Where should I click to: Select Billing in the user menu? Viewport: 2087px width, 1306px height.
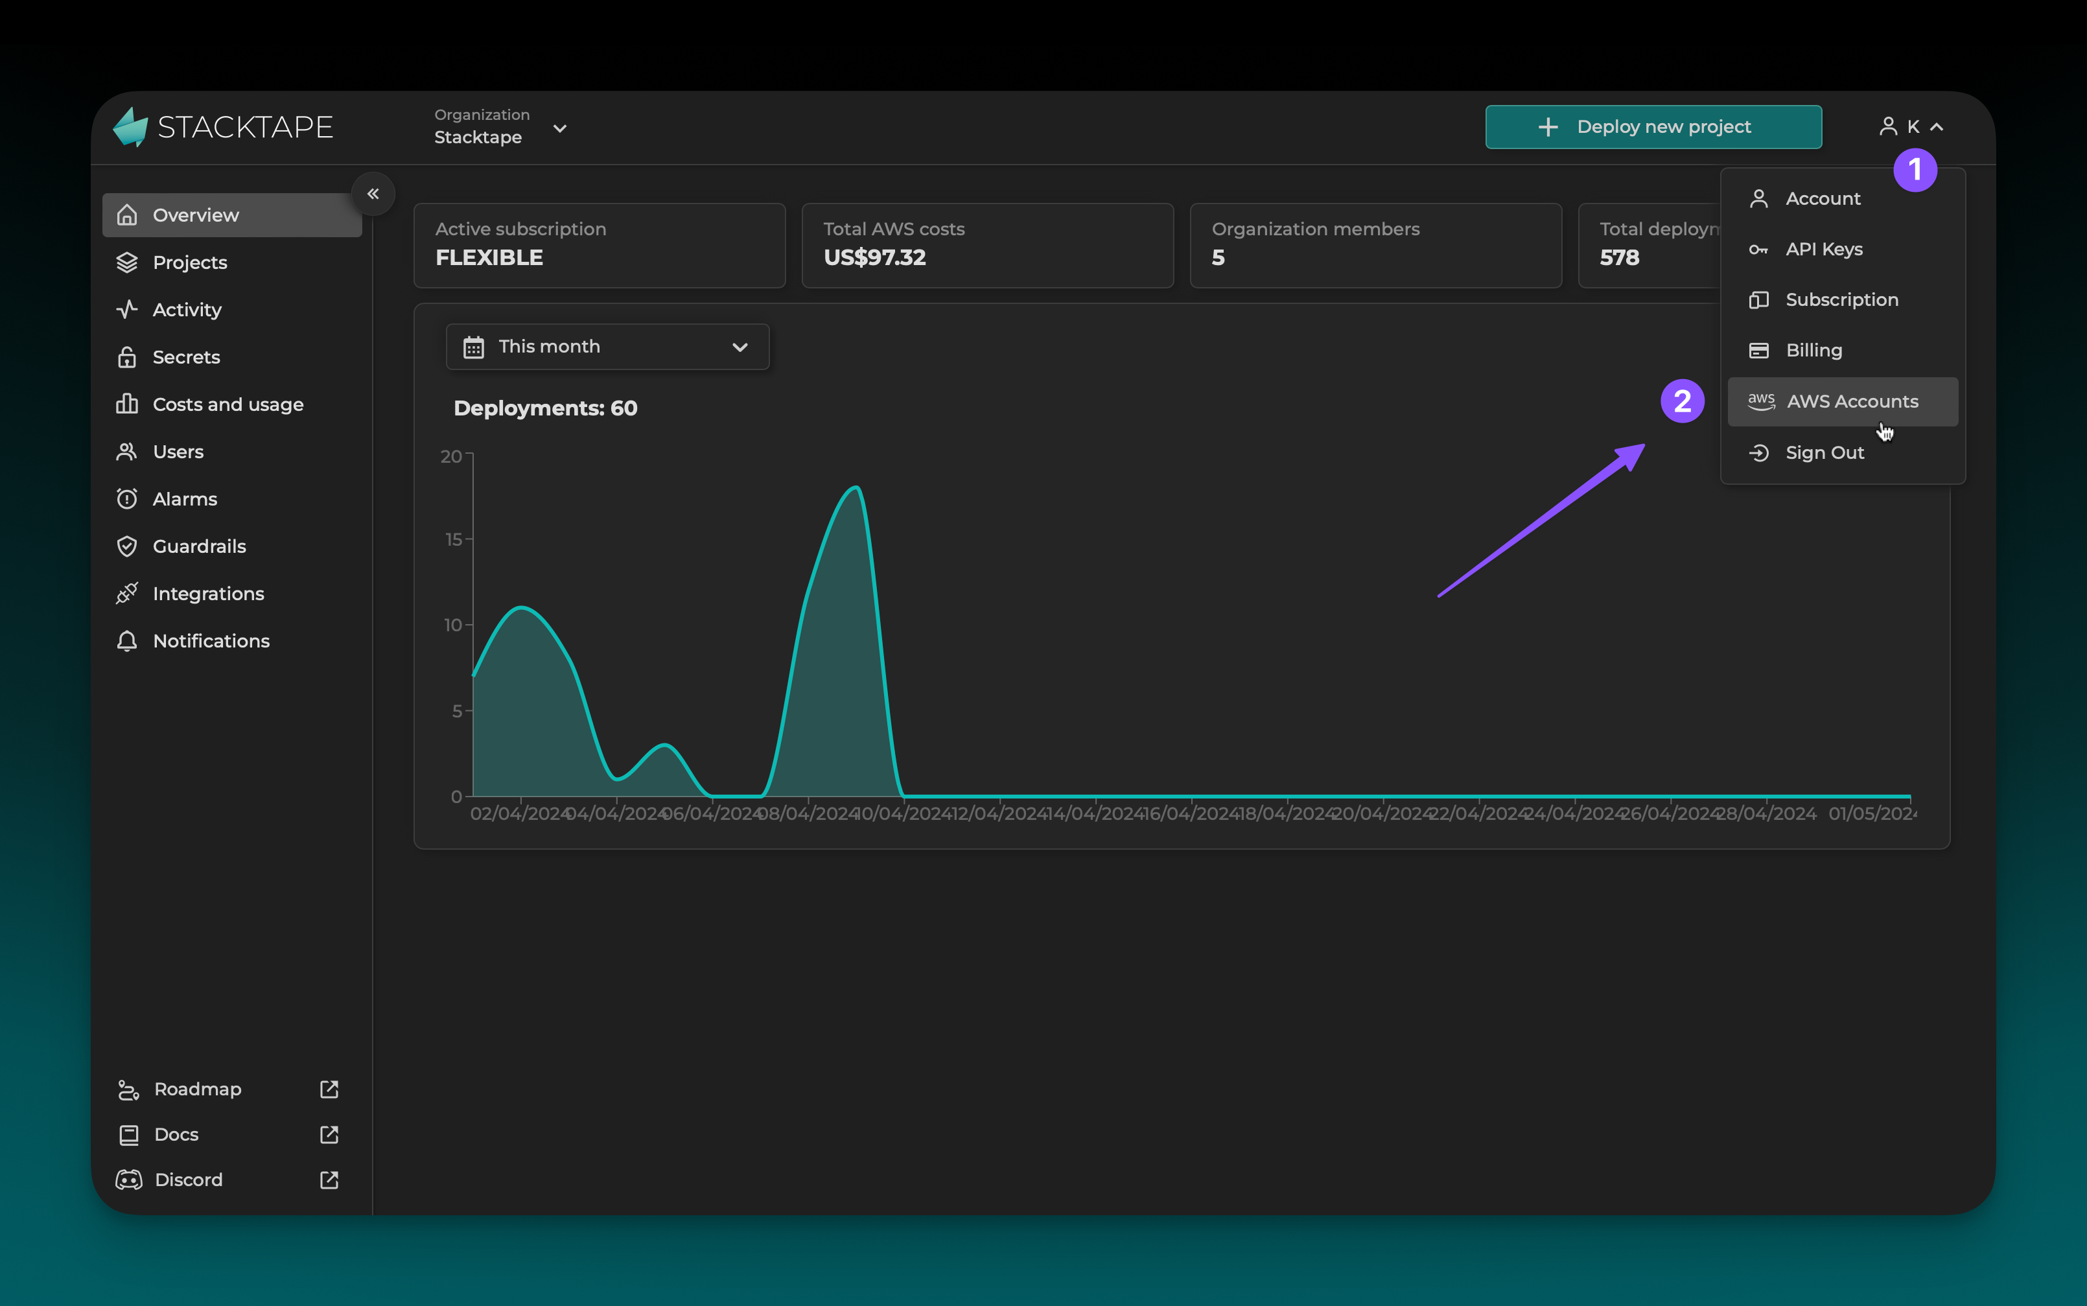1843,351
